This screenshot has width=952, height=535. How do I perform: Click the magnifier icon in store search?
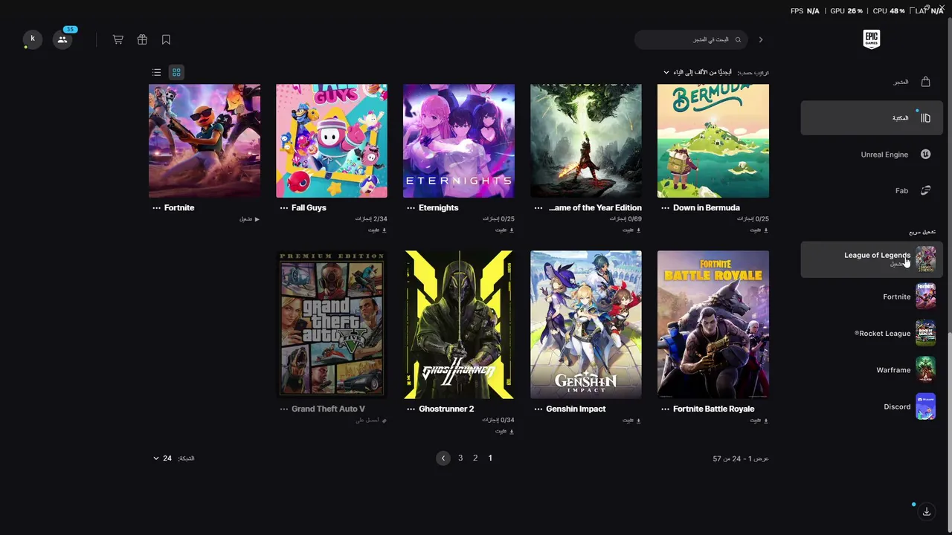(738, 39)
